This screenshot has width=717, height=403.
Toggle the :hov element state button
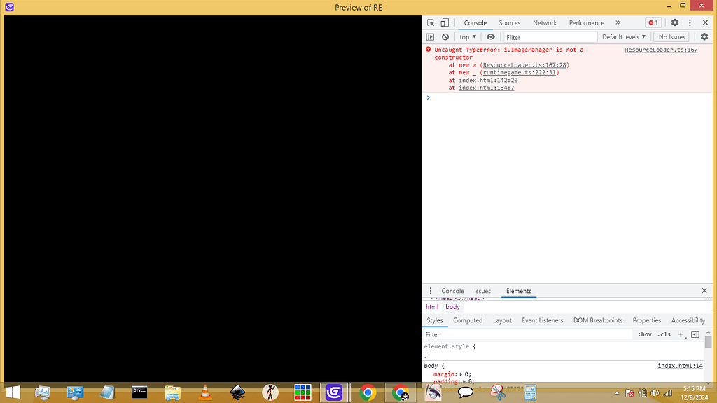point(644,334)
